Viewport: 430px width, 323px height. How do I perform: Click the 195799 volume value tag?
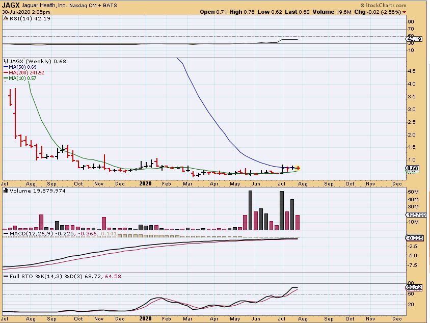point(416,215)
